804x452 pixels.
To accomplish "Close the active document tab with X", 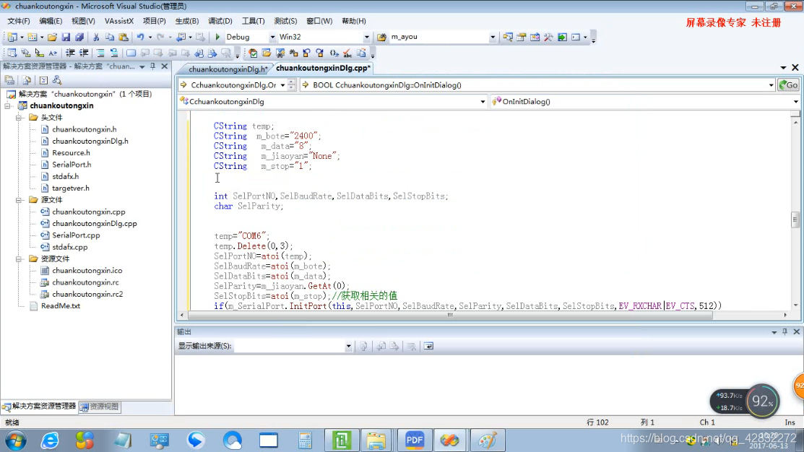I will (795, 68).
